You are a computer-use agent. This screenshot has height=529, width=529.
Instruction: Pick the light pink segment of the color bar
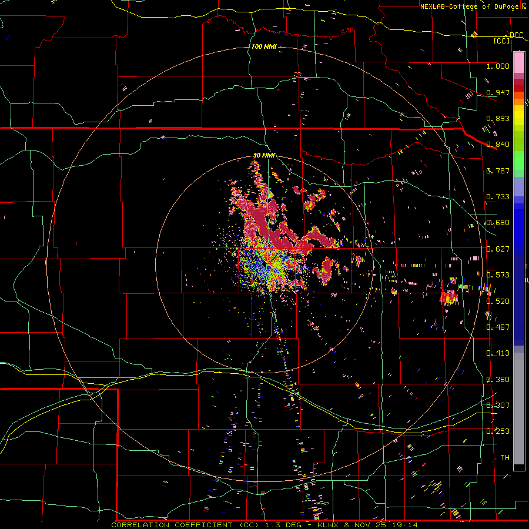coord(519,63)
